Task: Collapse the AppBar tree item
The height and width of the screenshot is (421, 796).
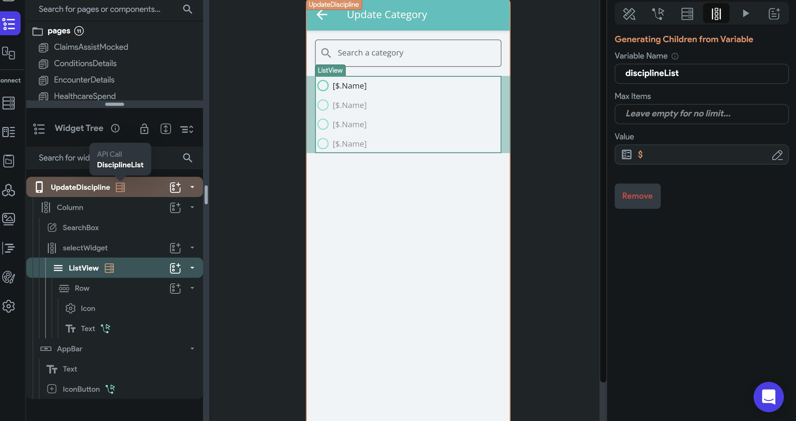Action: (192, 349)
